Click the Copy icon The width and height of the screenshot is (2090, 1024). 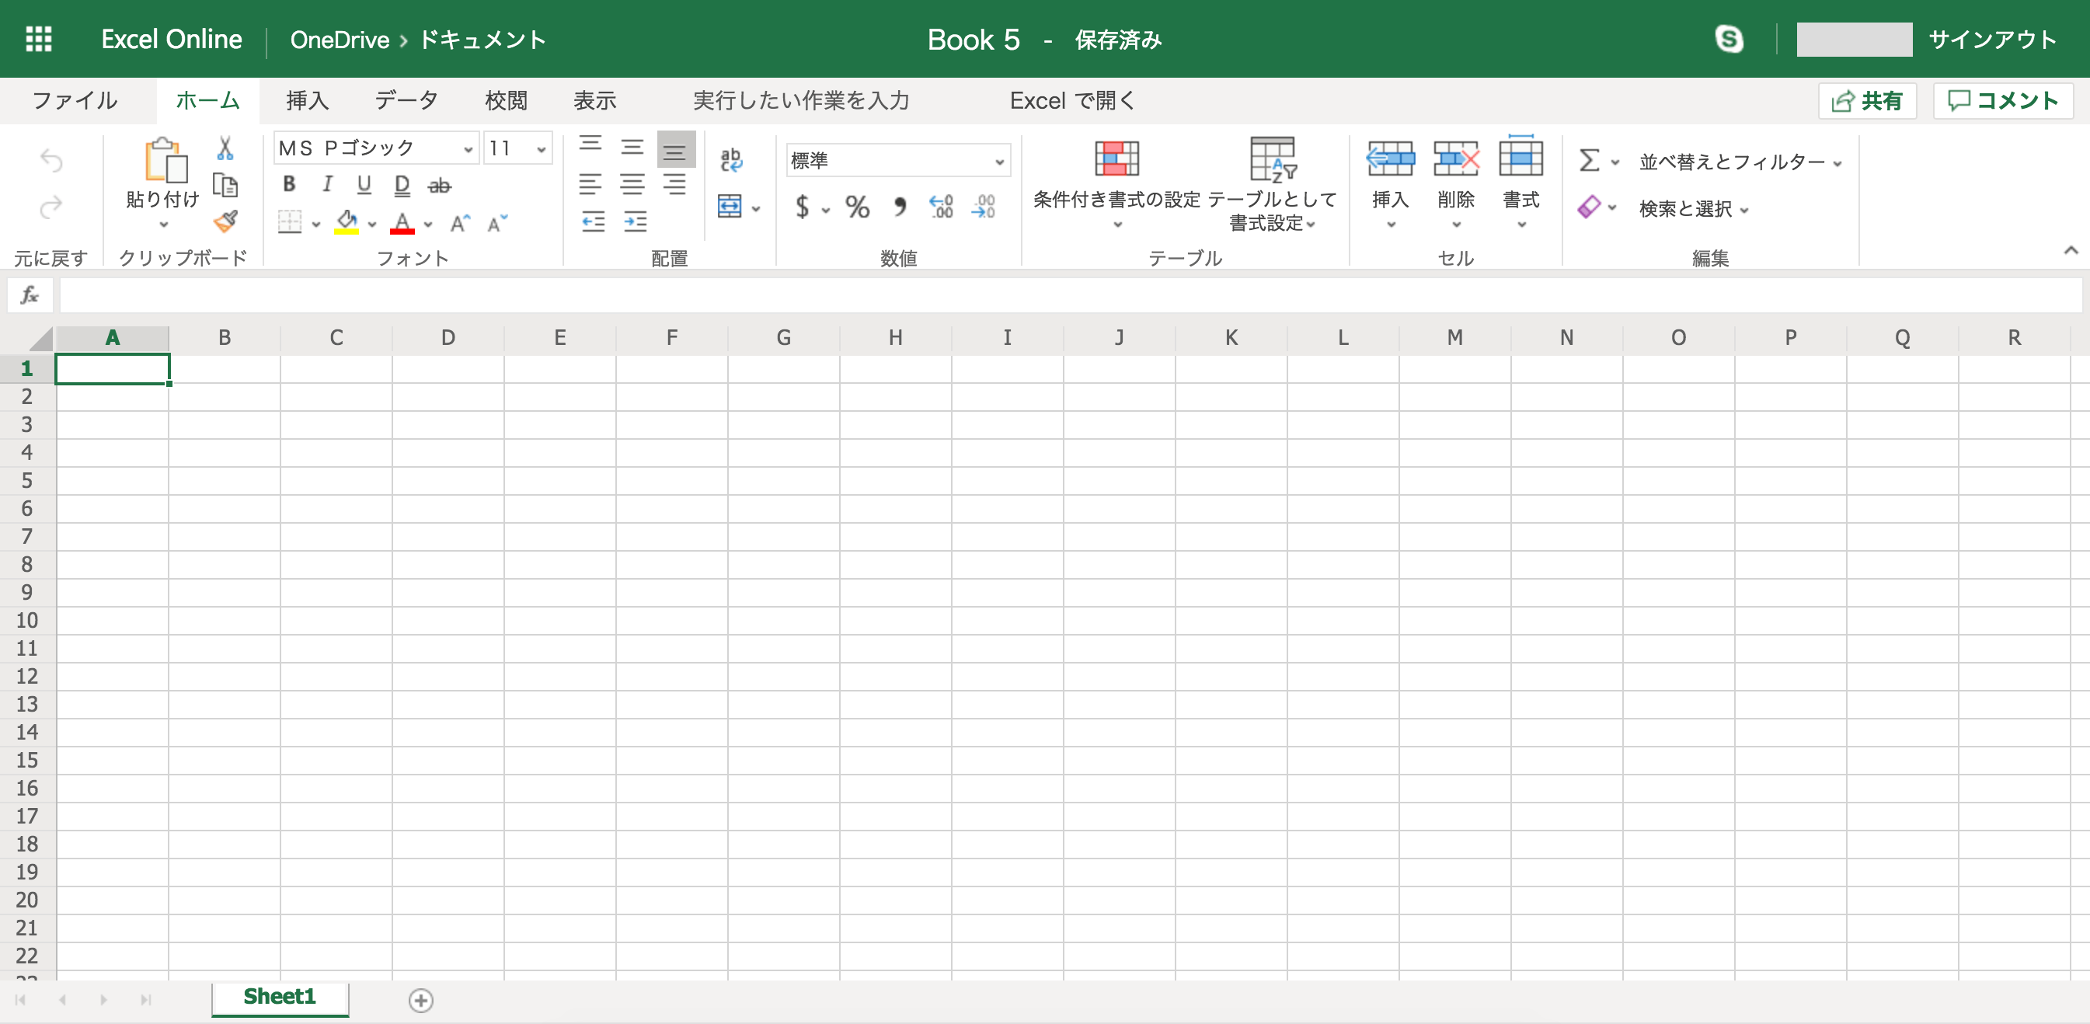point(225,186)
